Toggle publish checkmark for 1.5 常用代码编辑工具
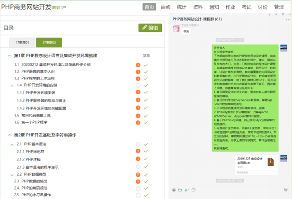 146,115
